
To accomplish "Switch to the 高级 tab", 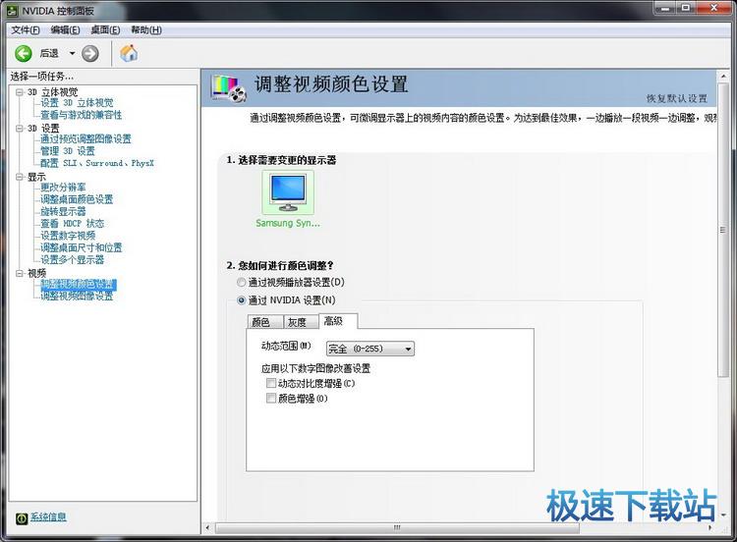I will (337, 321).
